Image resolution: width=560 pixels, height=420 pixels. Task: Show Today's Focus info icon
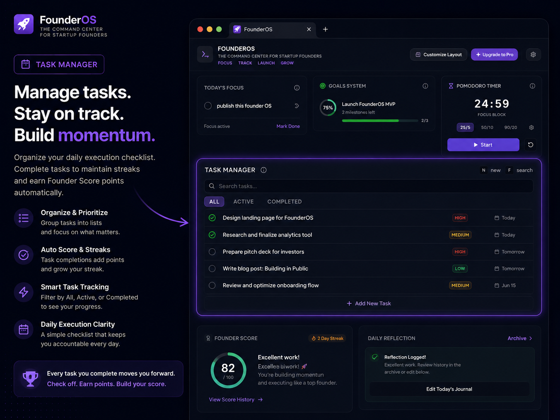[297, 88]
